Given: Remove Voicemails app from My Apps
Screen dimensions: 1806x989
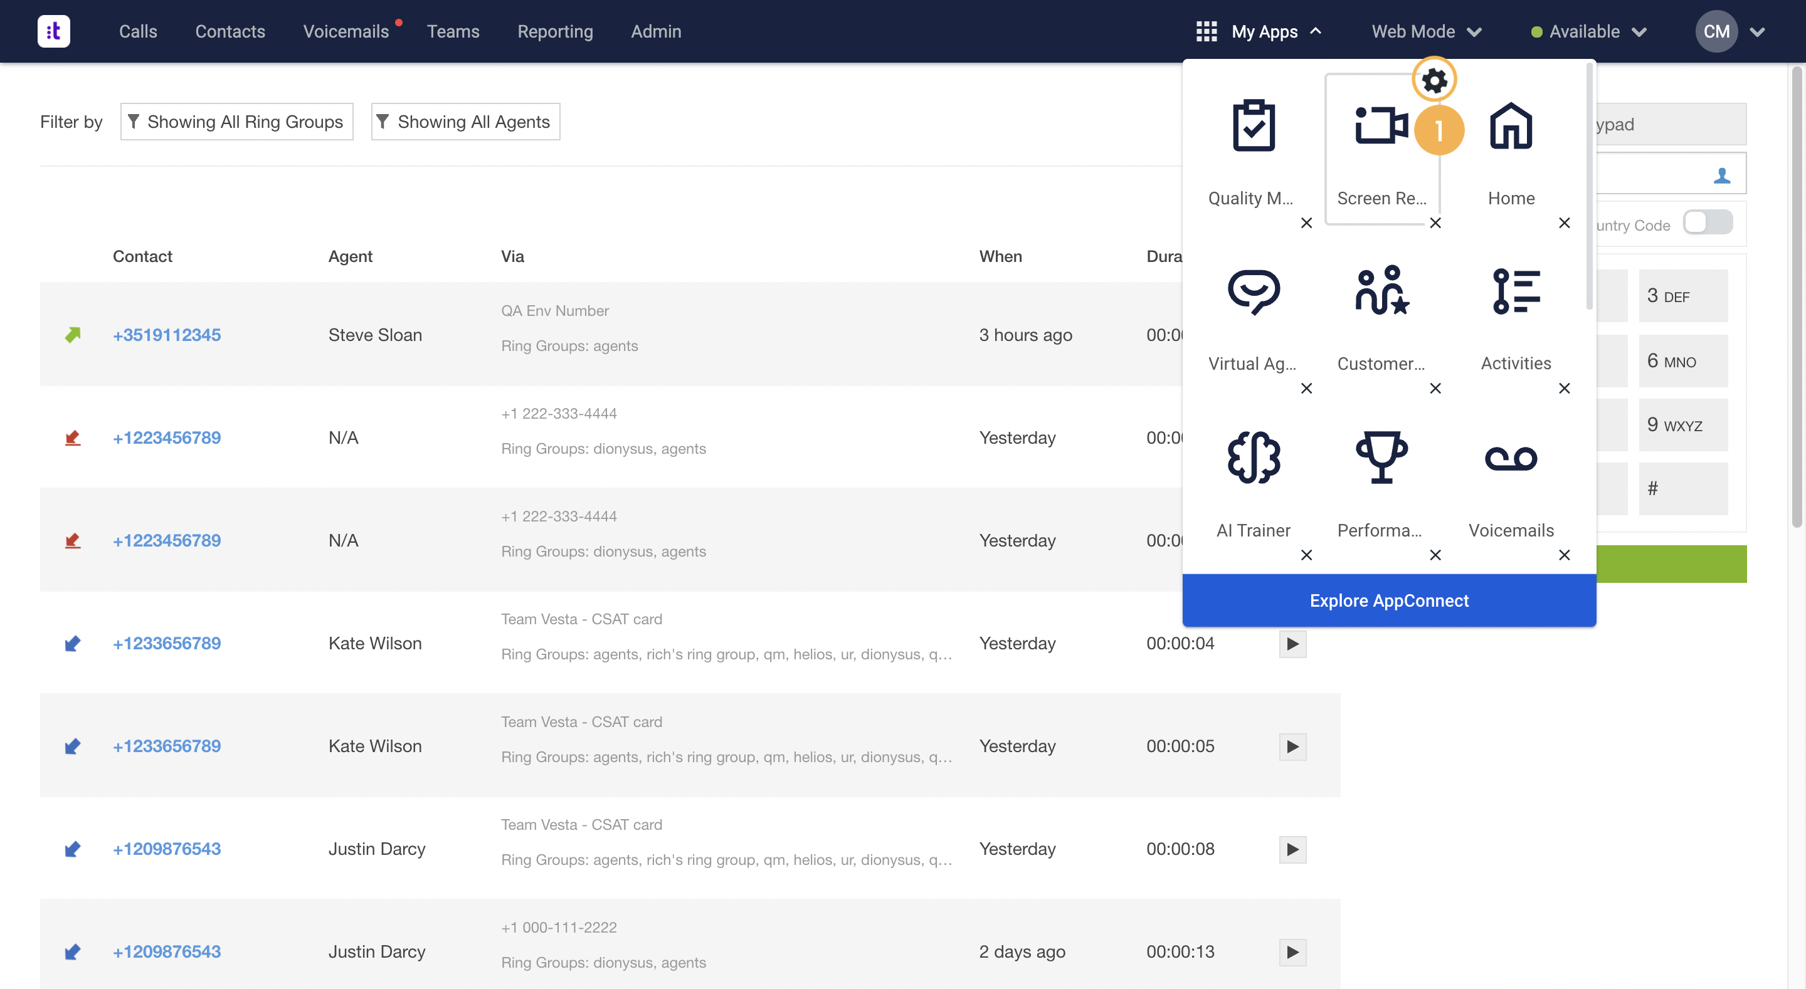Looking at the screenshot, I should (1564, 555).
